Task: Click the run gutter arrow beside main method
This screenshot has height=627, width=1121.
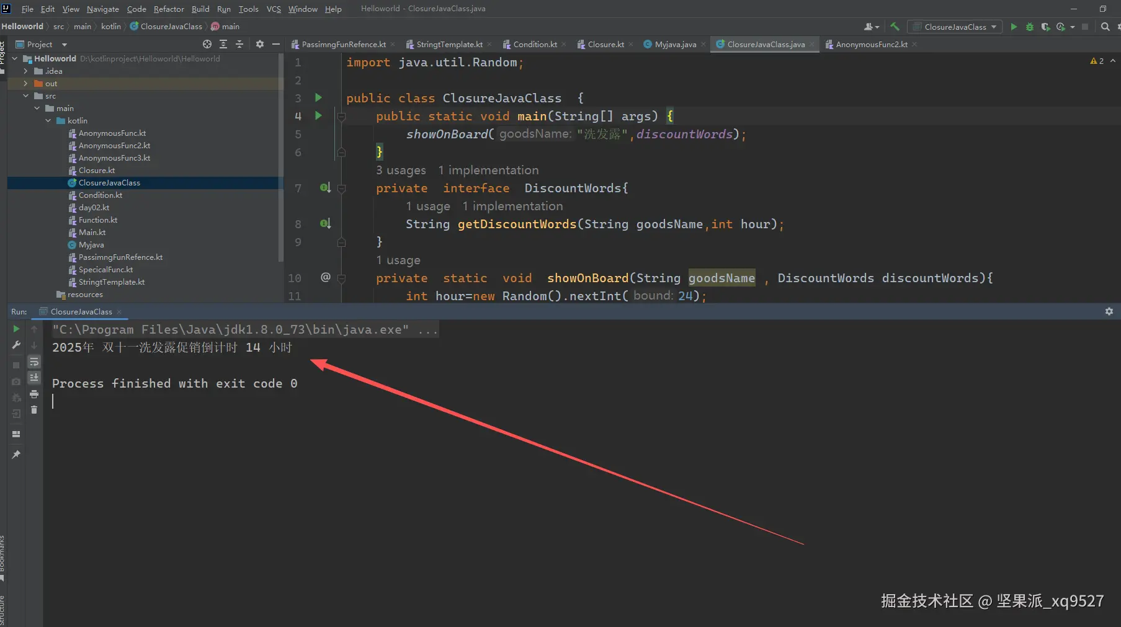Action: point(318,115)
